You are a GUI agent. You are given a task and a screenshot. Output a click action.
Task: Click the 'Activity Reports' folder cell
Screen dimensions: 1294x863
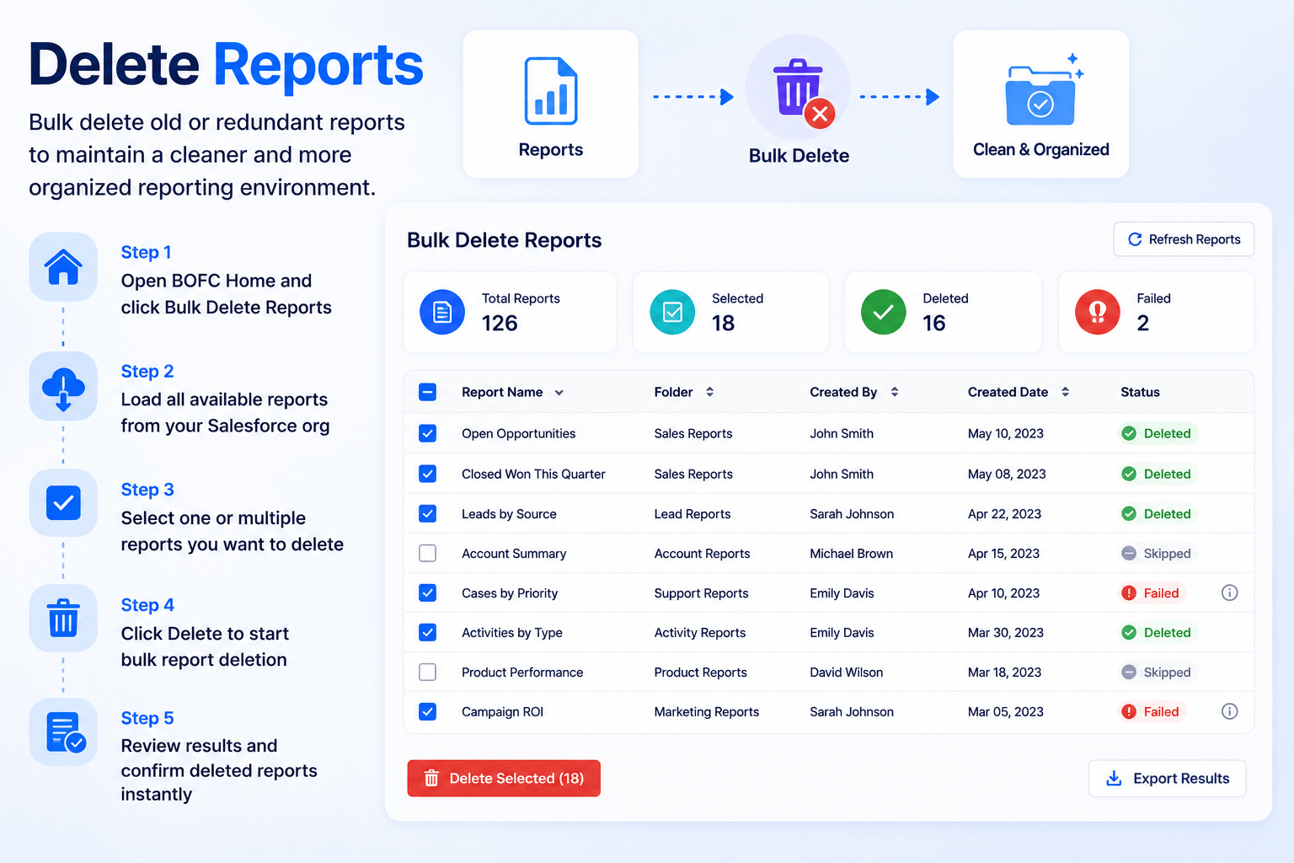(700, 632)
